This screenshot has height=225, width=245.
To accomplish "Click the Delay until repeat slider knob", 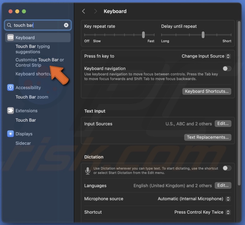I will [x=203, y=35].
